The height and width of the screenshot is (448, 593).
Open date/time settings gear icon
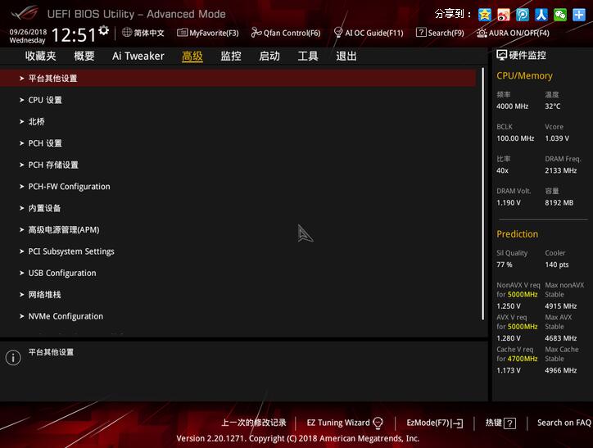coord(103,30)
